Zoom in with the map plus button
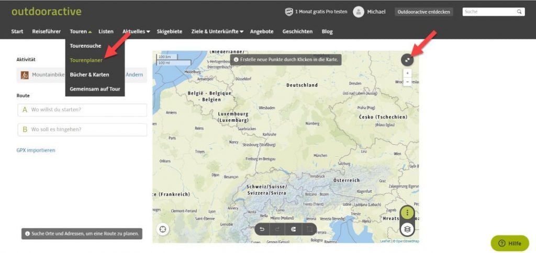The width and height of the screenshot is (536, 253). click(x=407, y=73)
